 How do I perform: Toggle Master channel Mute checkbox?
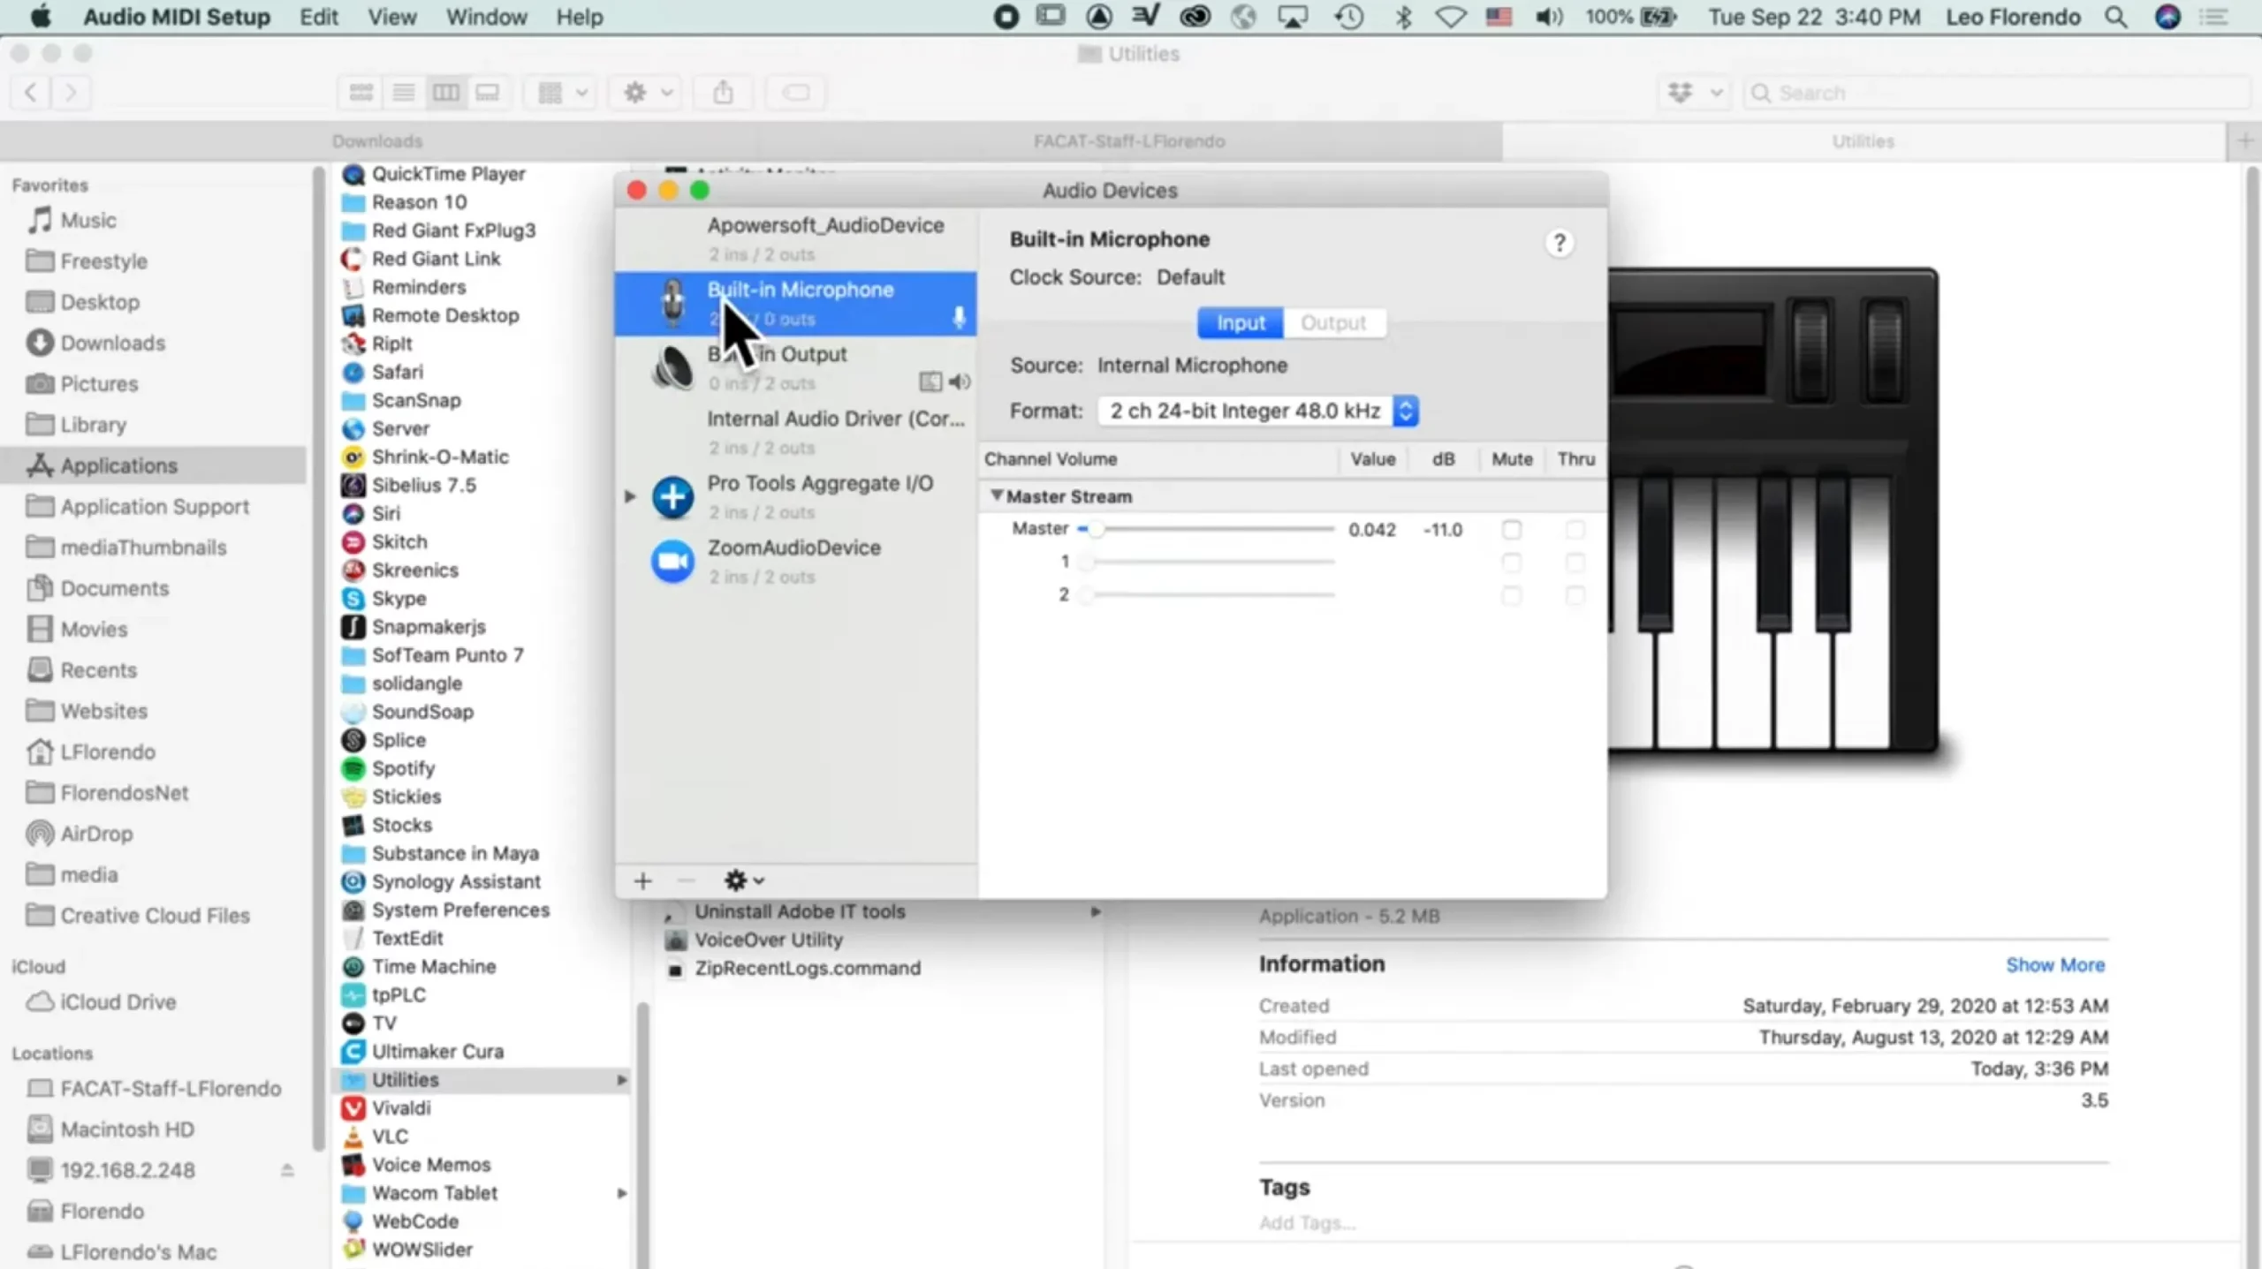[1511, 530]
